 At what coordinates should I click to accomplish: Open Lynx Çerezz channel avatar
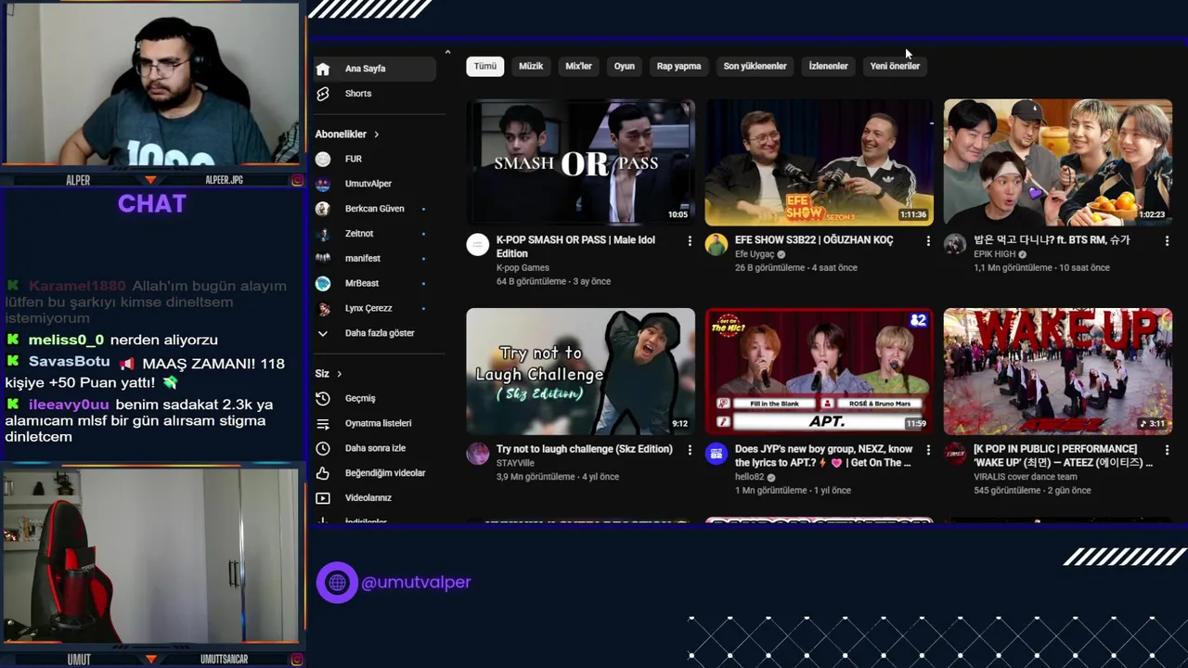[x=323, y=308]
